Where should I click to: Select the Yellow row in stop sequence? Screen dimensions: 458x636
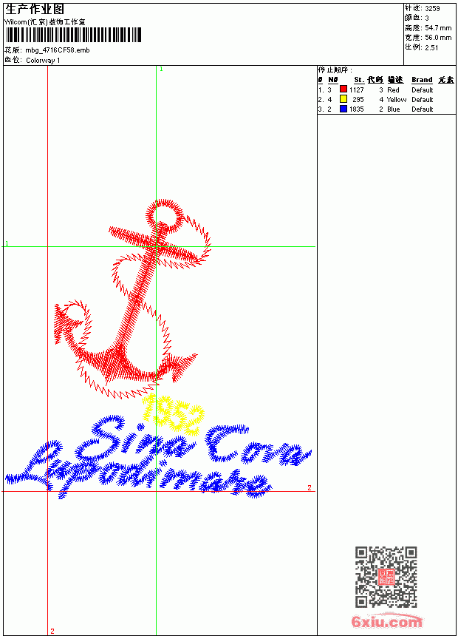tap(386, 99)
